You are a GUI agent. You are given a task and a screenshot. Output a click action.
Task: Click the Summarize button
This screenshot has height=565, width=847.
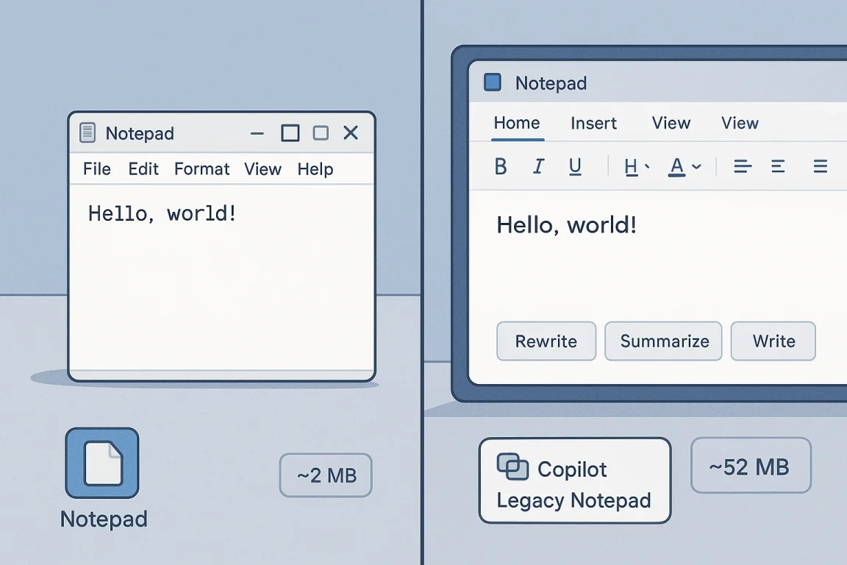pos(663,341)
